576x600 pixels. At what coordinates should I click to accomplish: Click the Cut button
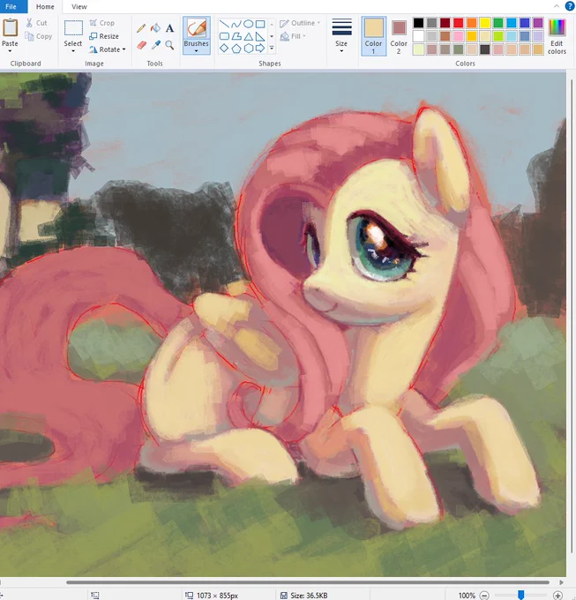click(x=37, y=23)
